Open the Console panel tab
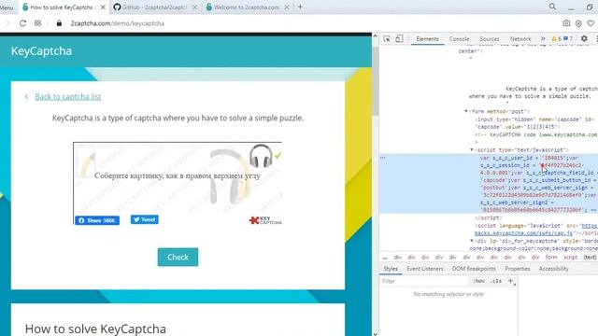The height and width of the screenshot is (336, 598). pyautogui.click(x=459, y=39)
